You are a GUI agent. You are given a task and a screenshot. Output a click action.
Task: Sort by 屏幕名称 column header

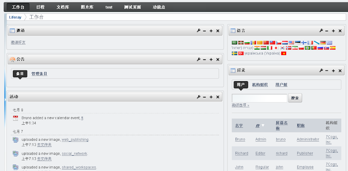tap(282, 125)
